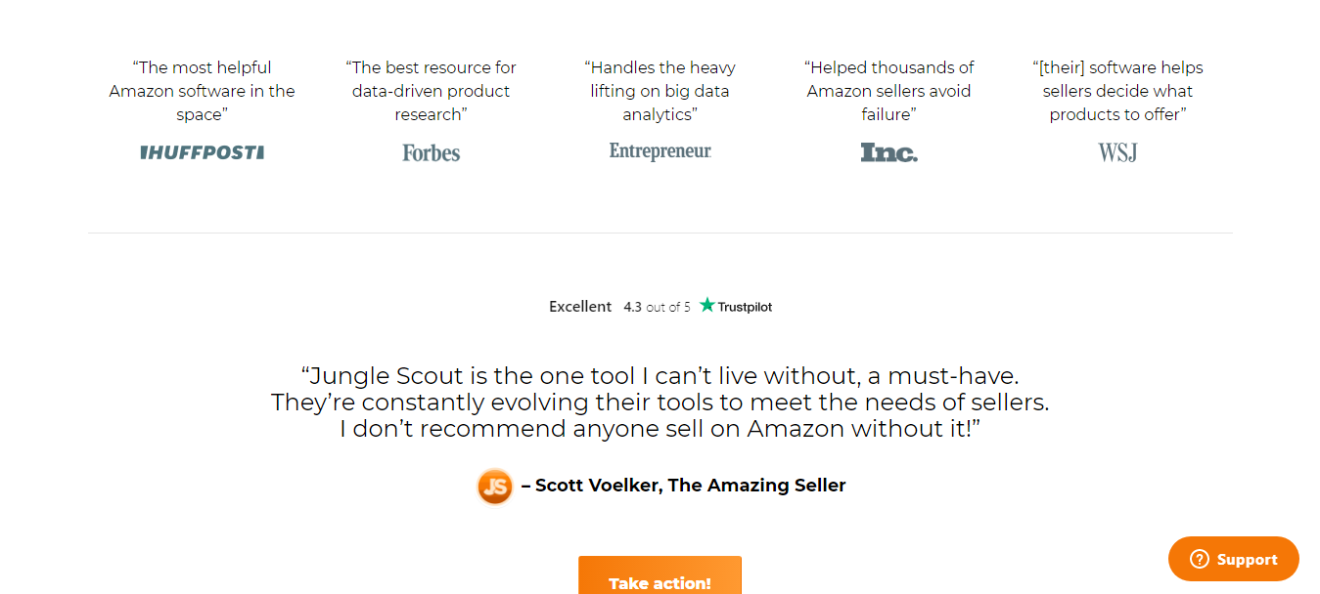
Task: Click the WSJ logo
Action: pos(1116,152)
